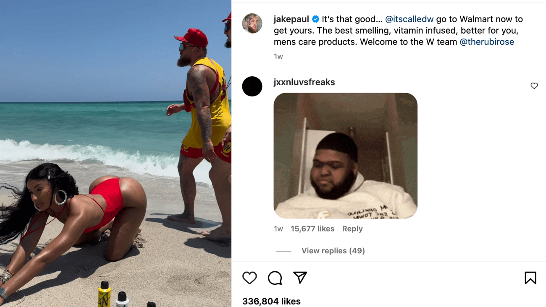Reply to the jxxnluvsfreaks comment
Viewport: 546px width, 307px height.
coord(352,229)
